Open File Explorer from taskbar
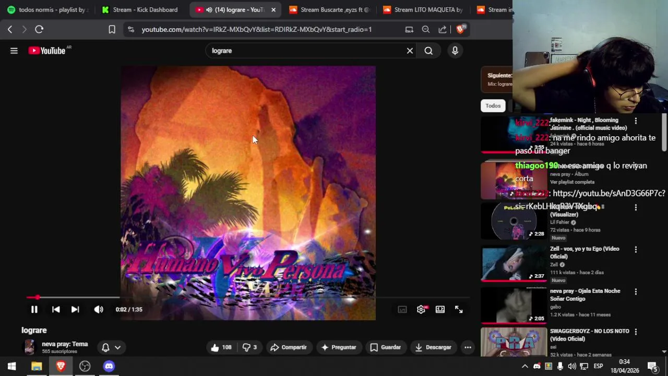 tap(37, 366)
